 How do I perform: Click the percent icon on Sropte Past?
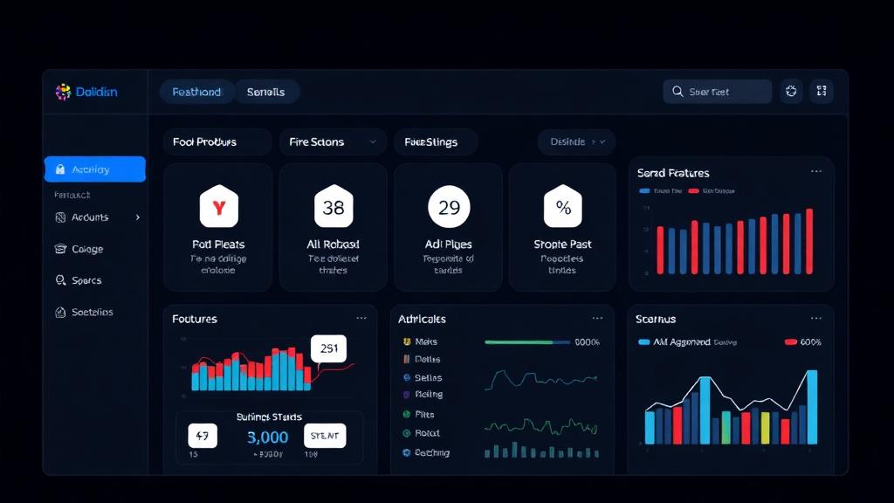point(563,206)
